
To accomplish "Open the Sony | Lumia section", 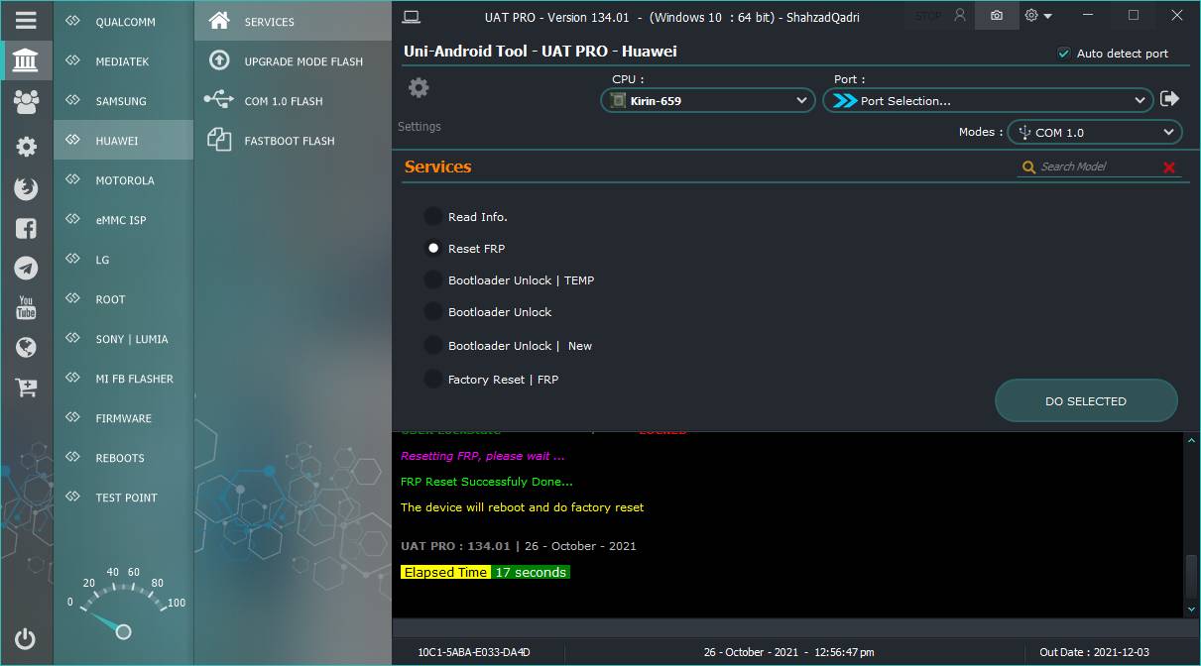I will 123,338.
